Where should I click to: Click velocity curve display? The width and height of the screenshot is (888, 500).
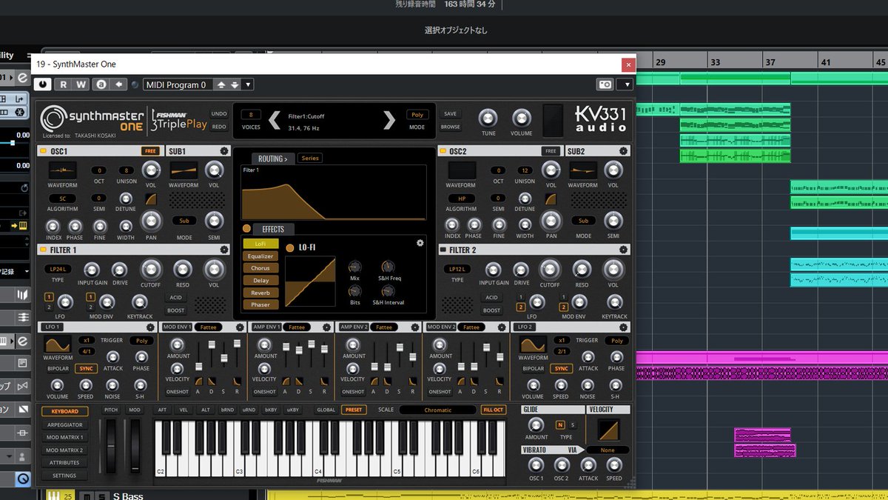coord(609,430)
